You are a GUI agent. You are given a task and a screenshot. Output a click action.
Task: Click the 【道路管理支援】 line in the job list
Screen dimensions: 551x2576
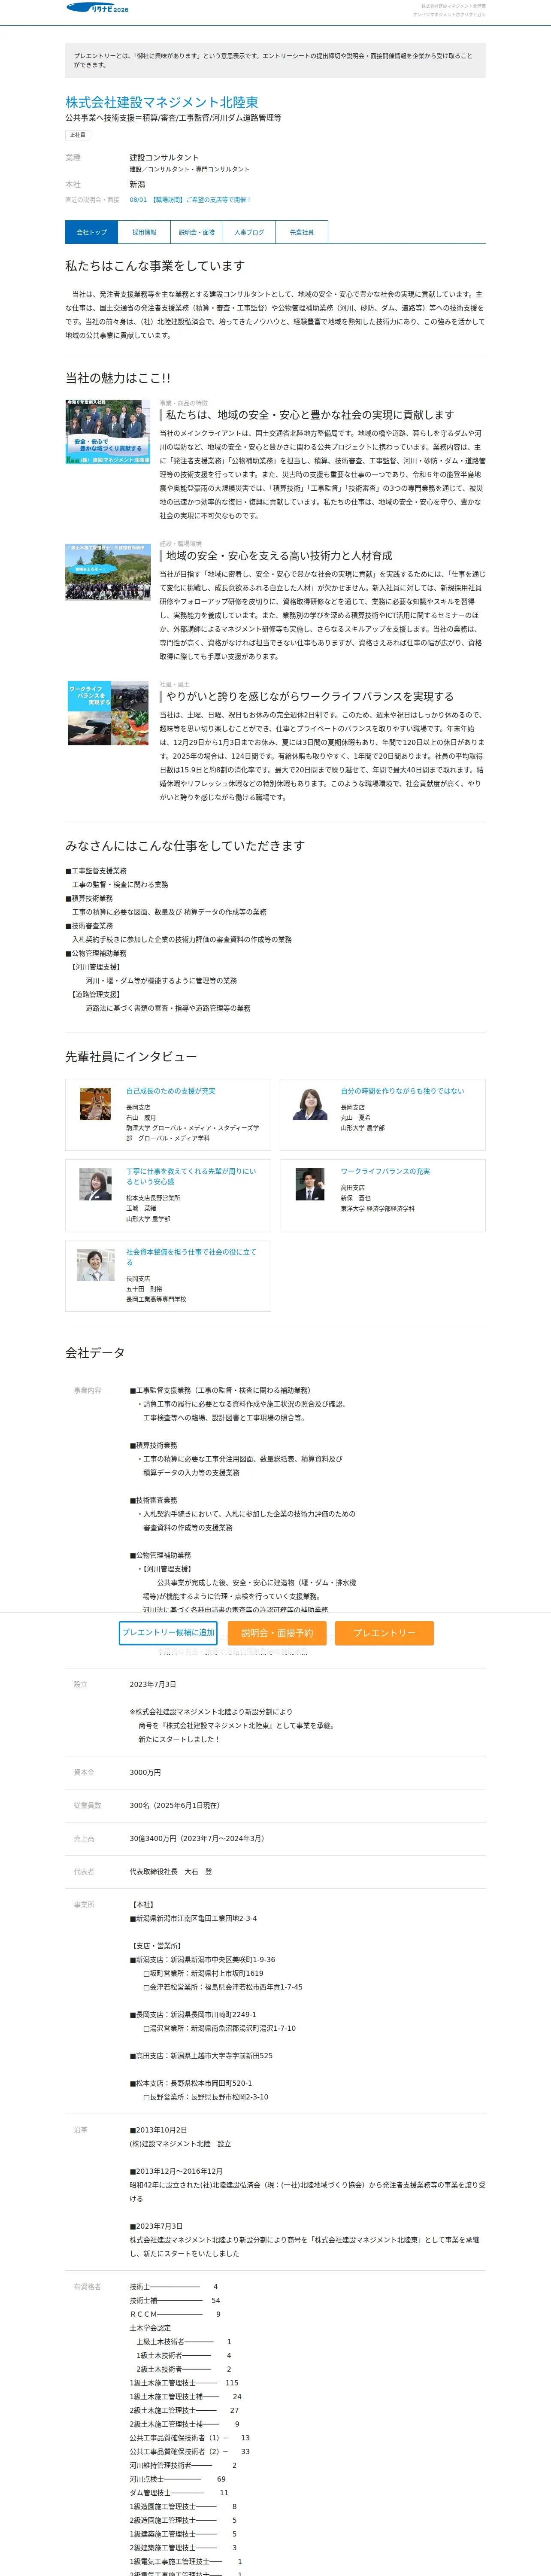pyautogui.click(x=96, y=994)
